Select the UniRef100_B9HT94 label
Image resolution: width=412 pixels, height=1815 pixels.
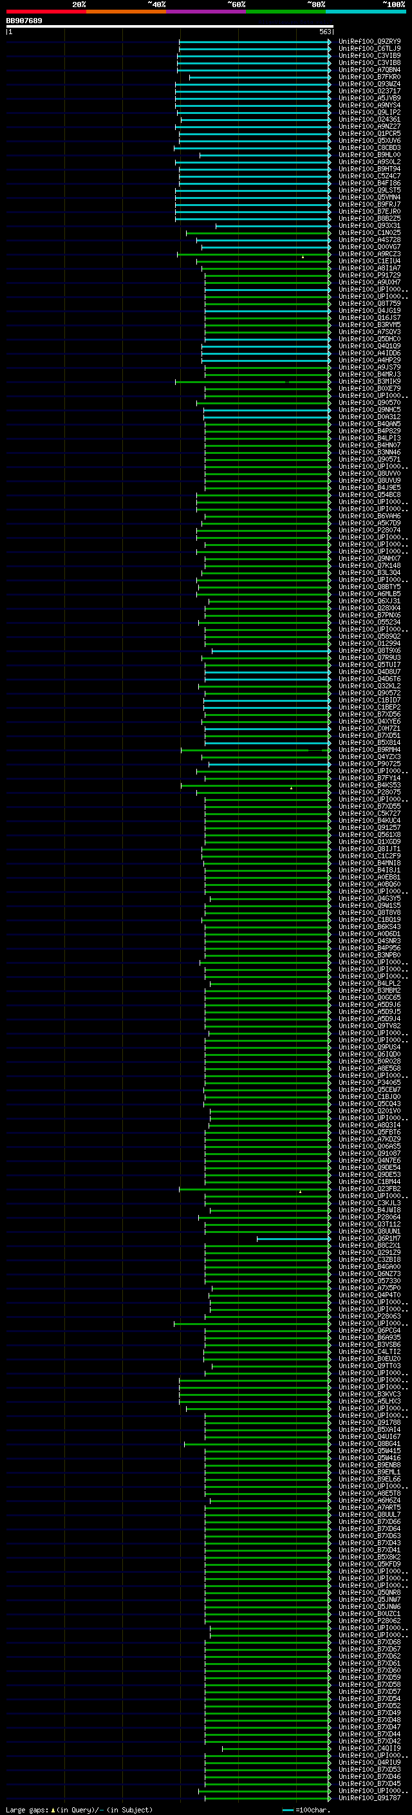pos(369,169)
